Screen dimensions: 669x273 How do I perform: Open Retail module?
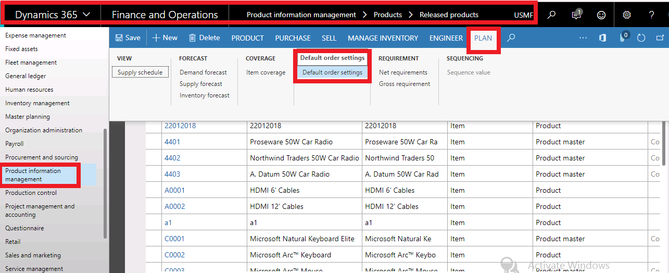(13, 242)
